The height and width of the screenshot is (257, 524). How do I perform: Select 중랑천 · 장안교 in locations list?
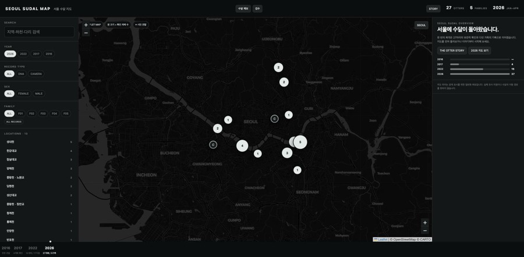(x=39, y=204)
